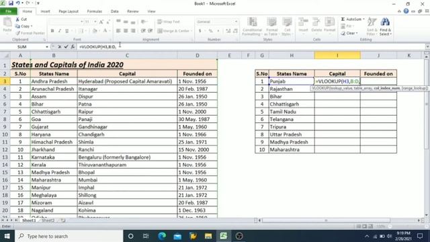Screen dimensions: 430x242
Task: Toggle Underline formatting
Action: (x=67, y=31)
